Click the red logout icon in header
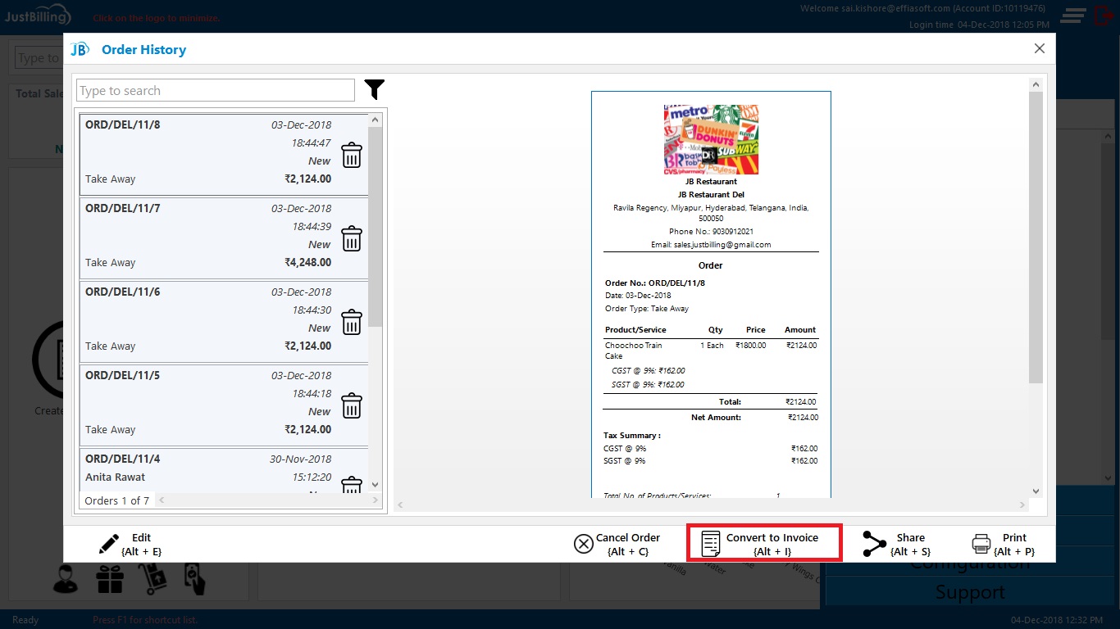 tap(1104, 16)
